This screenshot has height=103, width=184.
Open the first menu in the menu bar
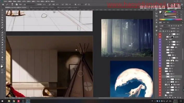(5, 1)
